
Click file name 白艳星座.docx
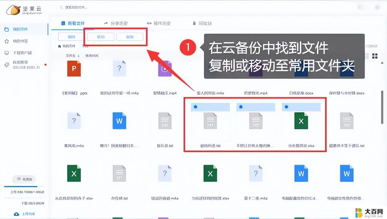pos(301,93)
